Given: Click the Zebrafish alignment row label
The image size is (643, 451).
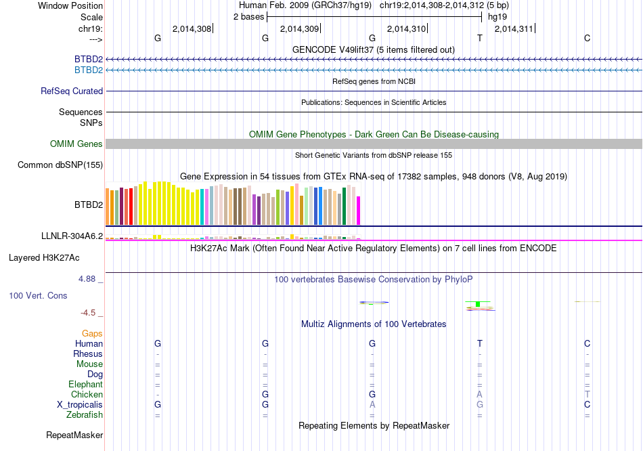Looking at the screenshot, I should click(85, 415).
